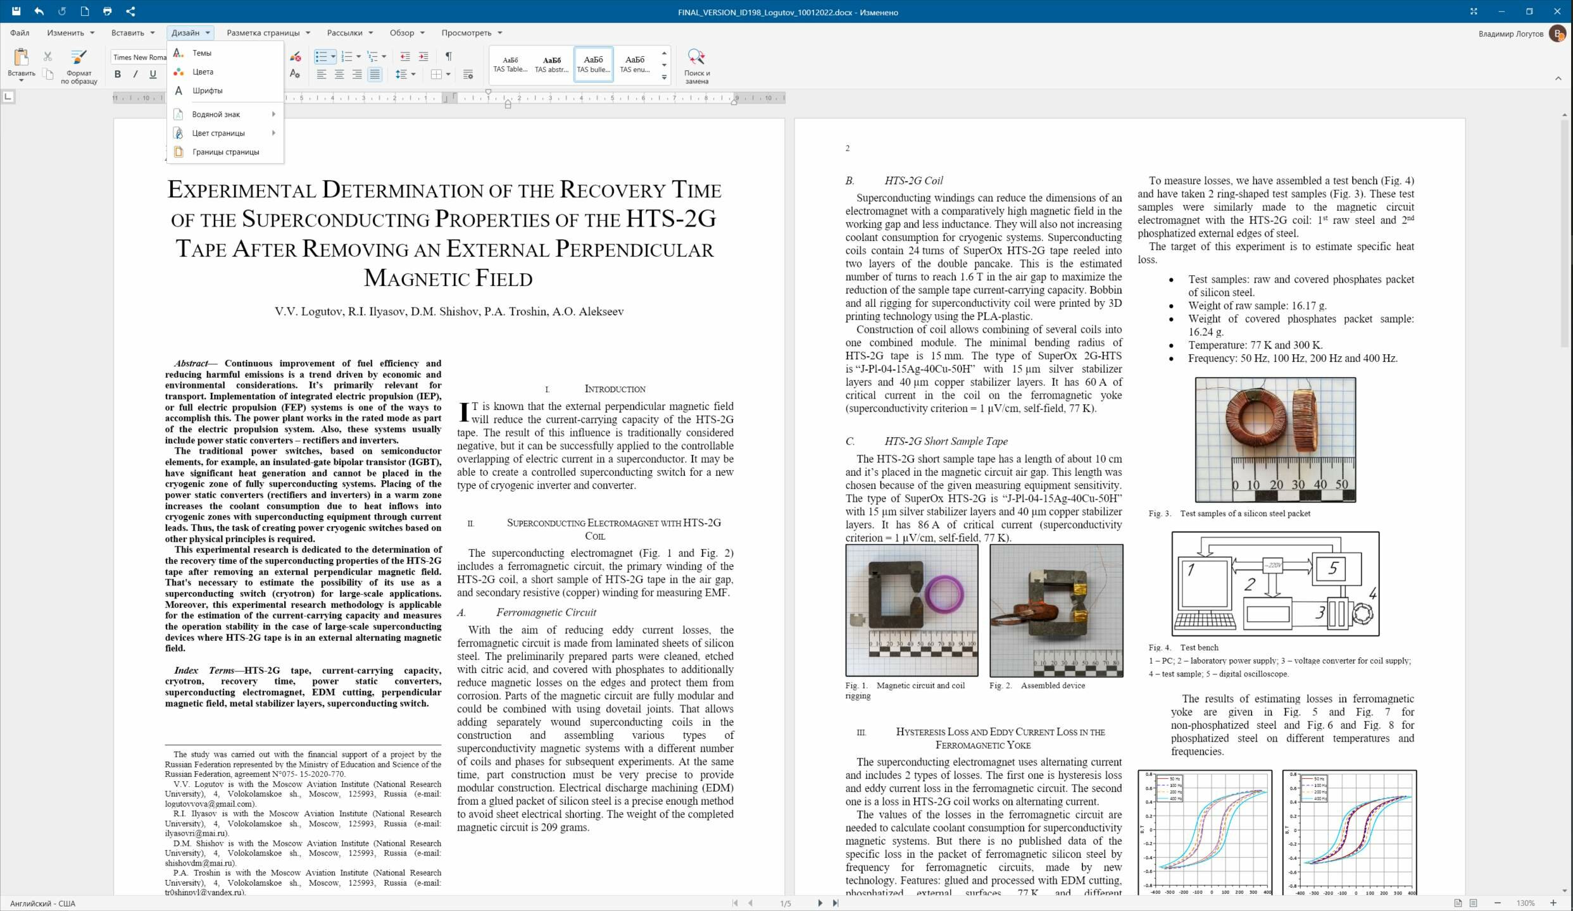Open the arrow under the Вставить paste button

click(21, 80)
